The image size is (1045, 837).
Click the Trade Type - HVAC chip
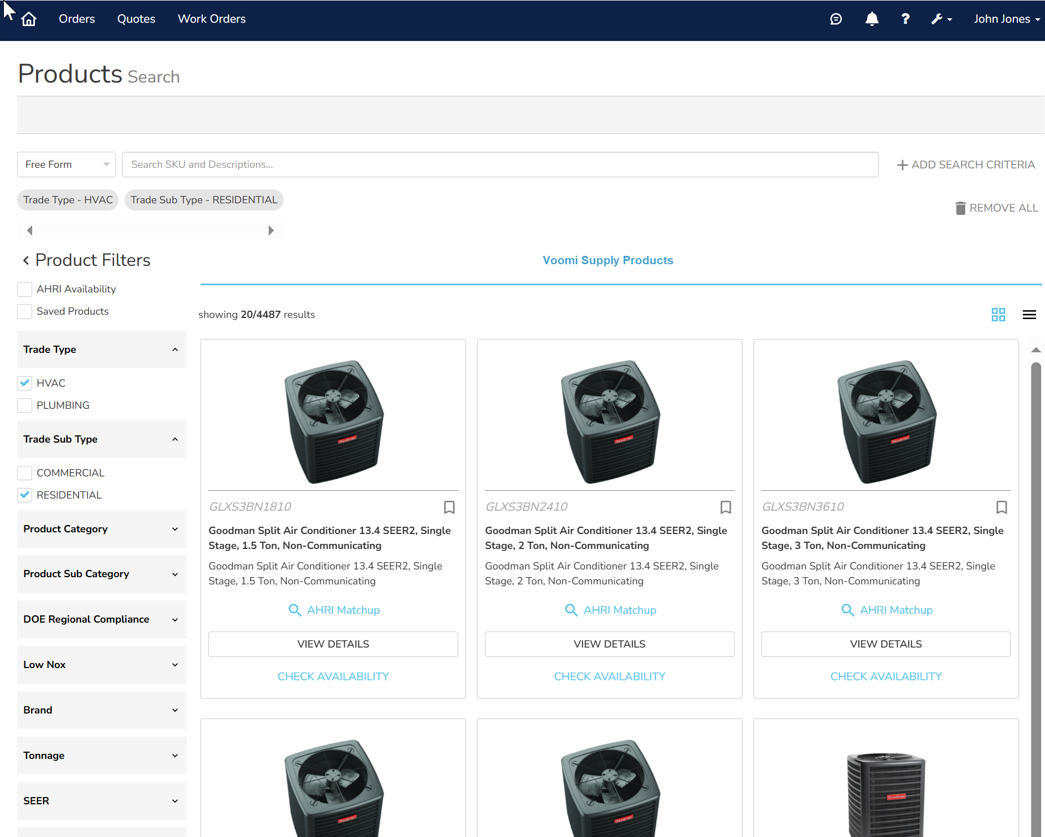click(68, 200)
